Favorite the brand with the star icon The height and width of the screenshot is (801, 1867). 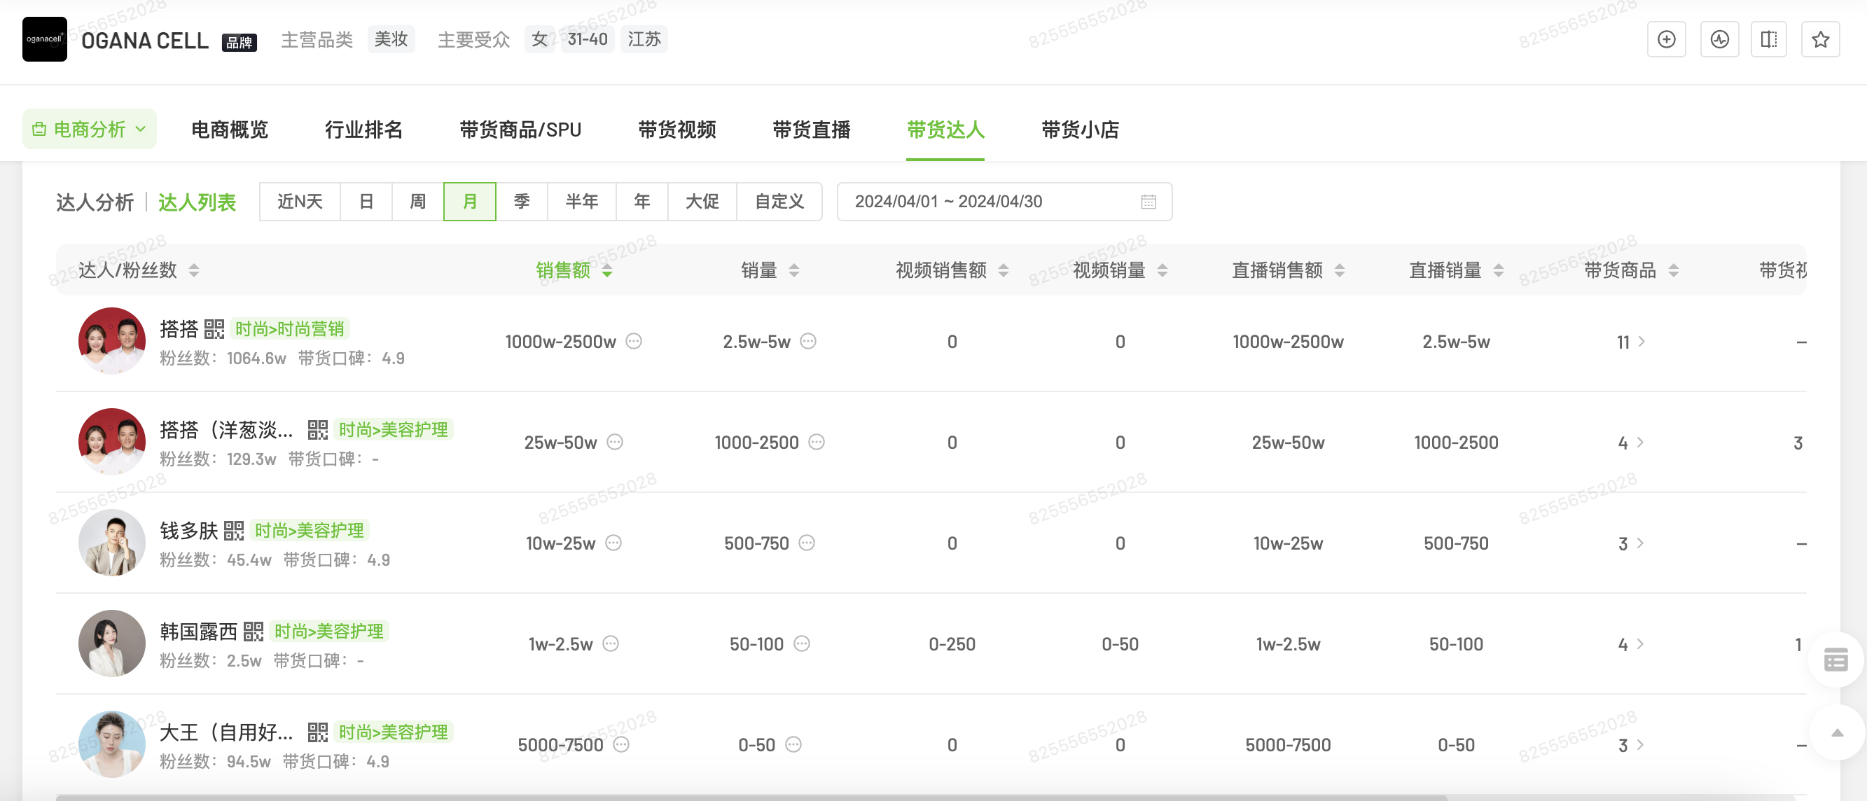tap(1820, 39)
